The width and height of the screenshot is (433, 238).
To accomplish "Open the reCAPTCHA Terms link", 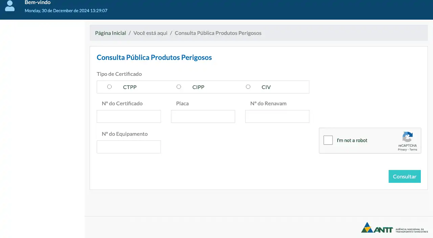I will [413, 150].
